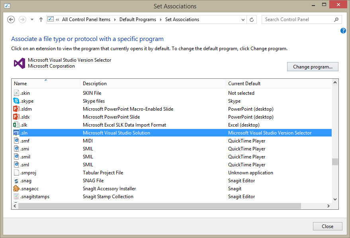Click the Visual Studio logo icon

(x=20, y=63)
